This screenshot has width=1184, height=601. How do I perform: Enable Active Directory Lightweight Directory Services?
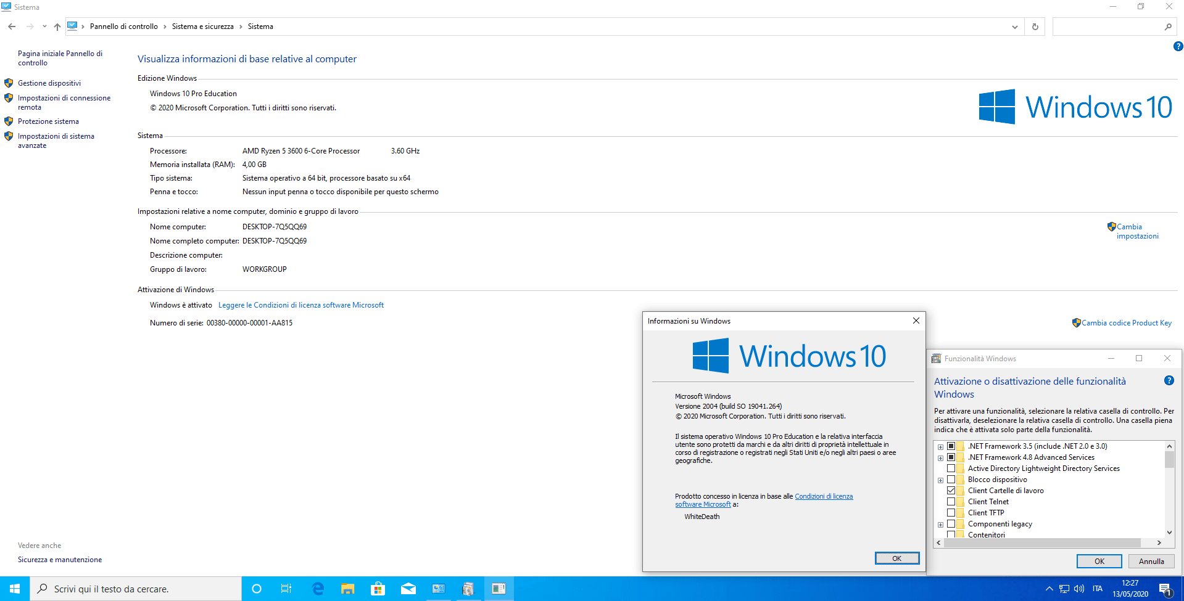(x=951, y=468)
